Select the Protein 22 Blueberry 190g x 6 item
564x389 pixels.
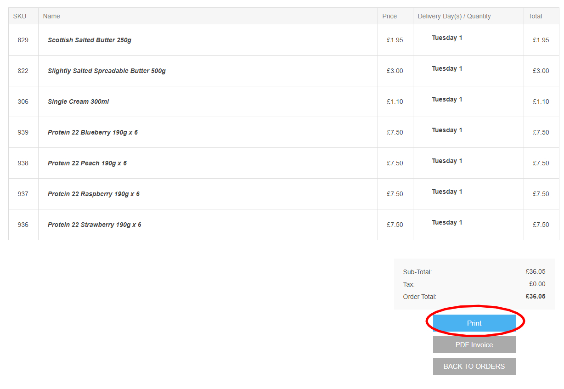[92, 132]
